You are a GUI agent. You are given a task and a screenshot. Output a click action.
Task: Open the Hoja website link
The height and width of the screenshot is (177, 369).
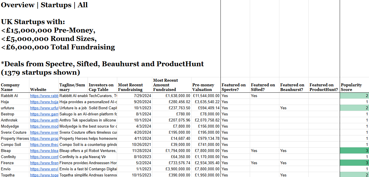(44, 102)
